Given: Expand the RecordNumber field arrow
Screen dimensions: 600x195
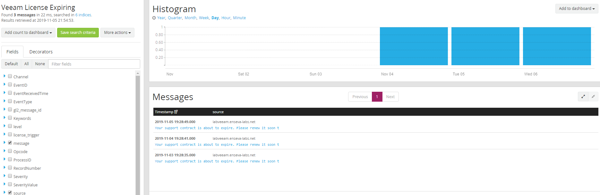Looking at the screenshot, I should tap(4, 168).
